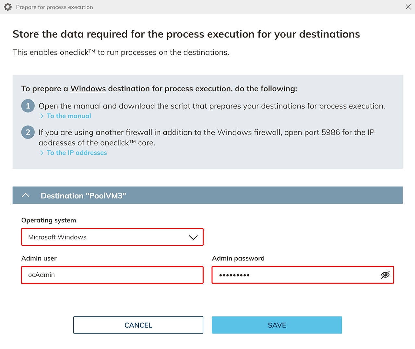Click the Admin password label
The image size is (415, 349).
pyautogui.click(x=238, y=258)
